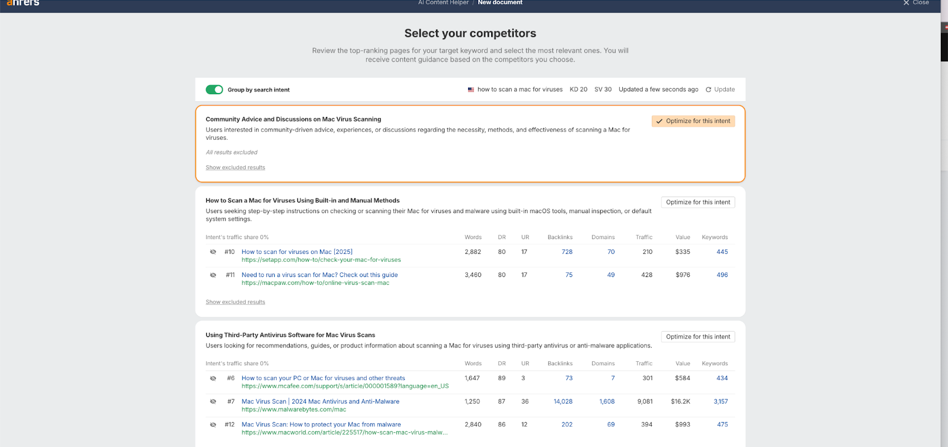Click the 'Updated a few seconds ago' text
The width and height of the screenshot is (948, 447).
click(658, 89)
